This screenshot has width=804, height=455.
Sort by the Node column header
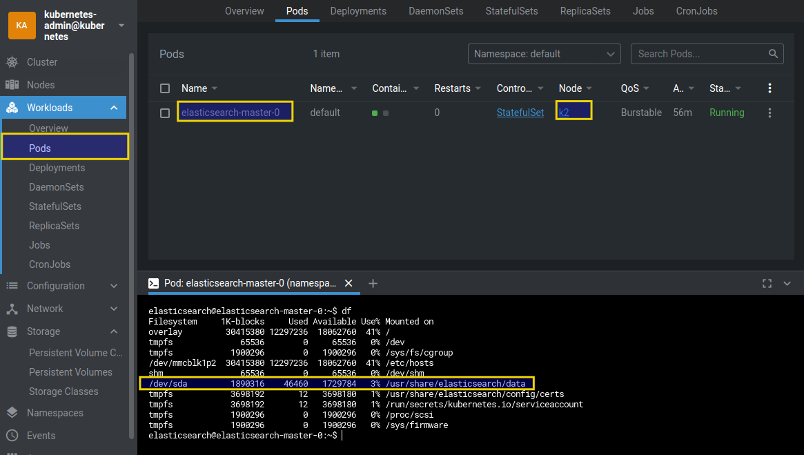pyautogui.click(x=570, y=88)
